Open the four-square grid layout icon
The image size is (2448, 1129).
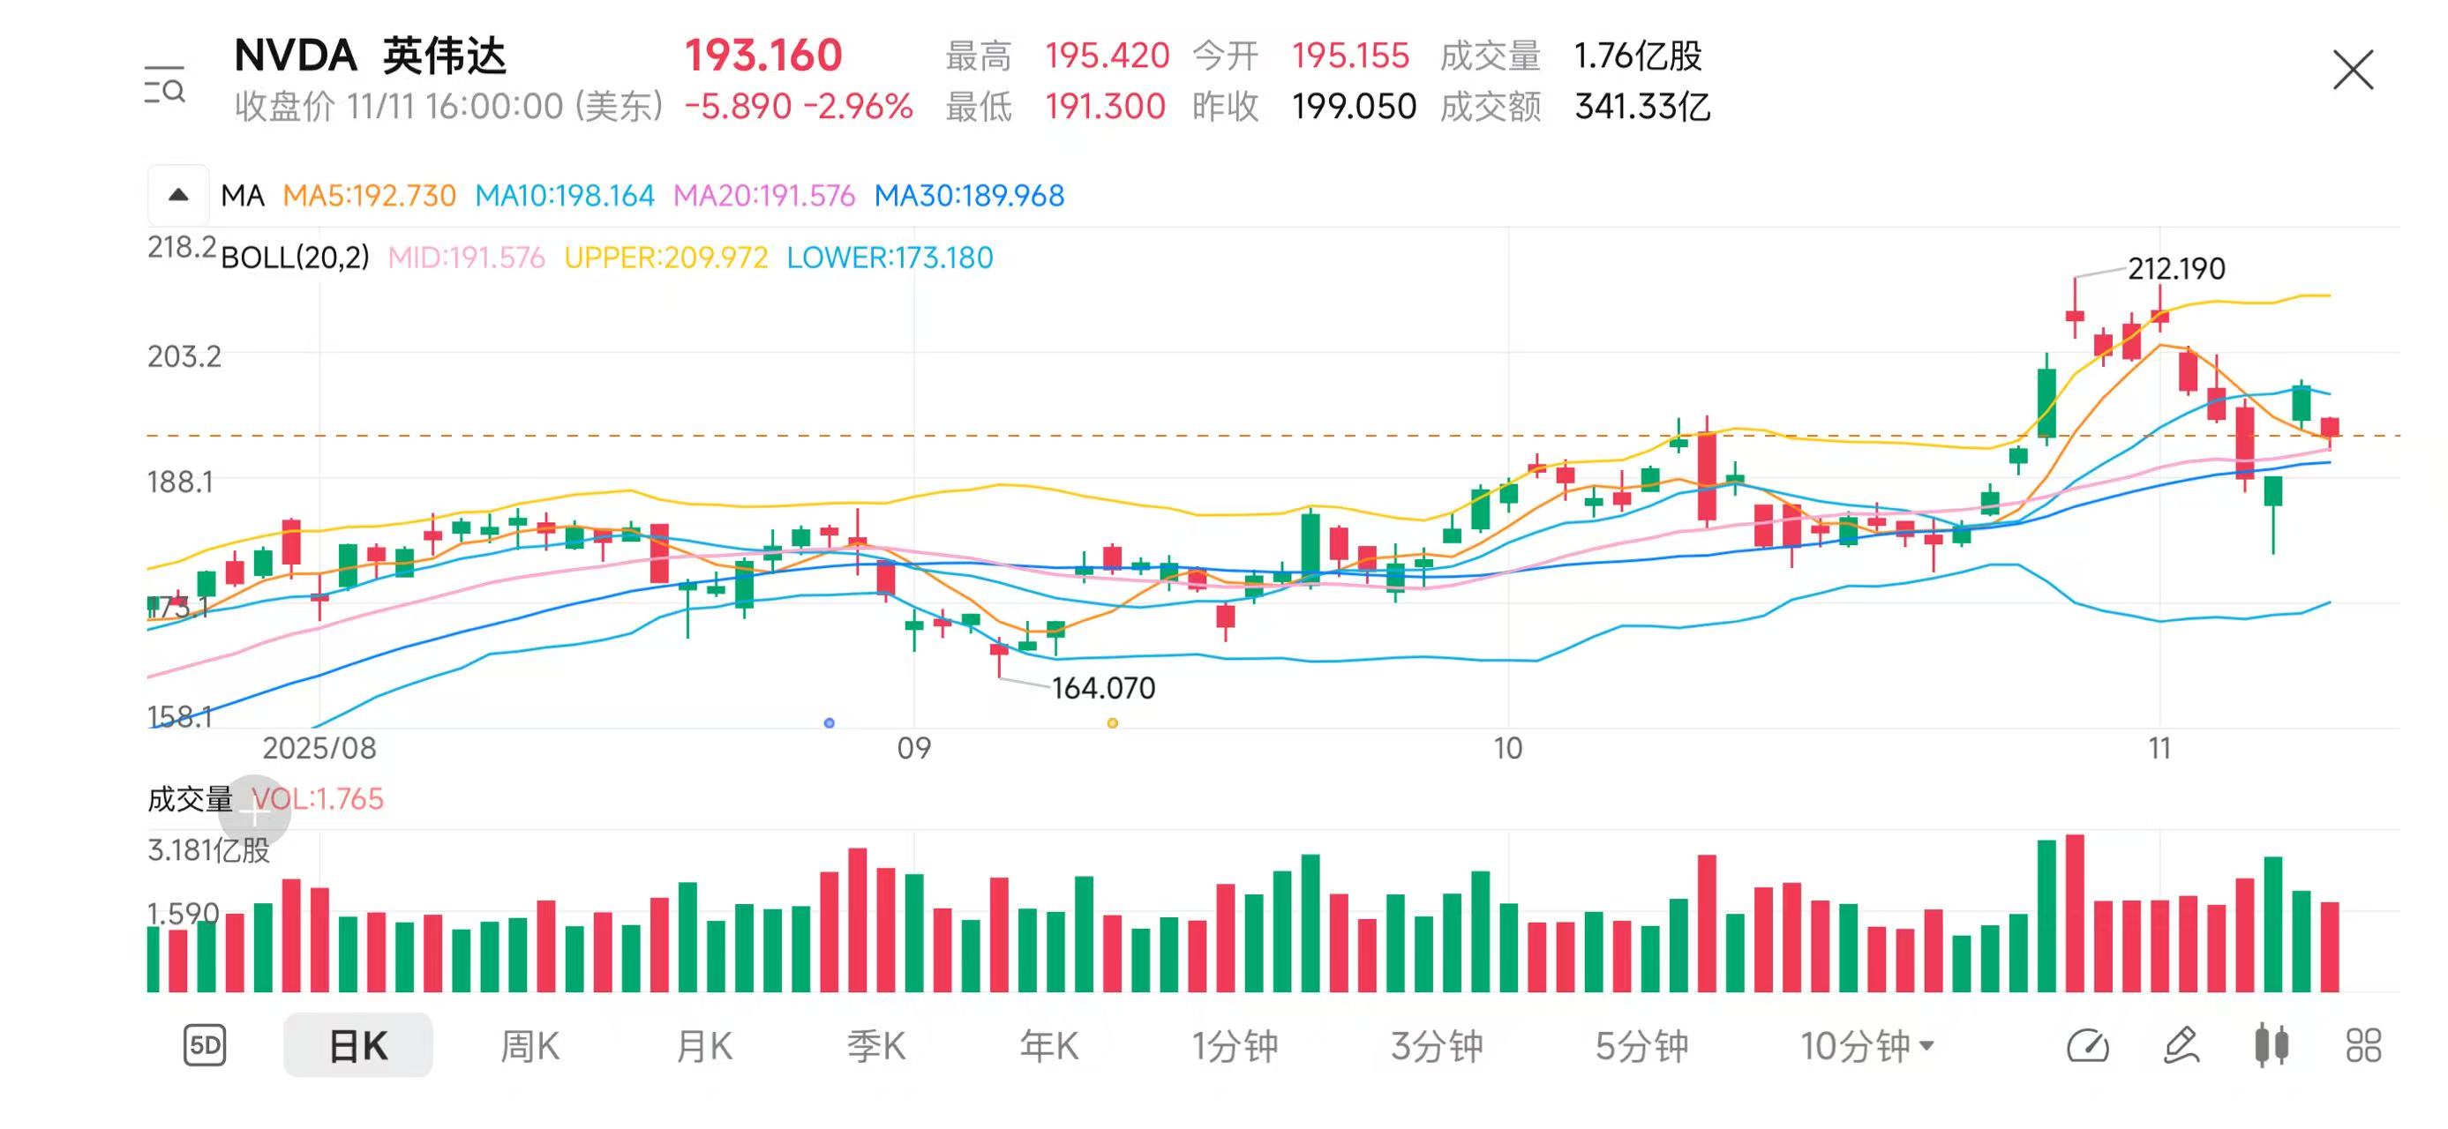pos(2362,1045)
